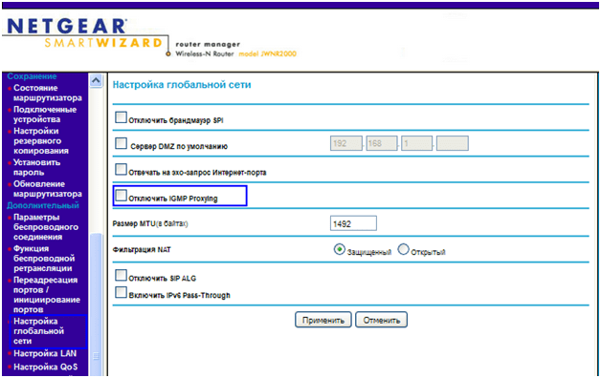Open Обновление маршрутизатора link
601x378 pixels.
[48, 189]
